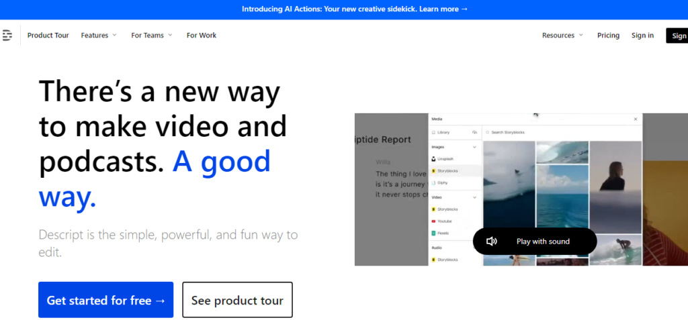Image resolution: width=688 pixels, height=320 pixels.
Task: Click the Descript logo icon
Action: pyautogui.click(x=7, y=36)
